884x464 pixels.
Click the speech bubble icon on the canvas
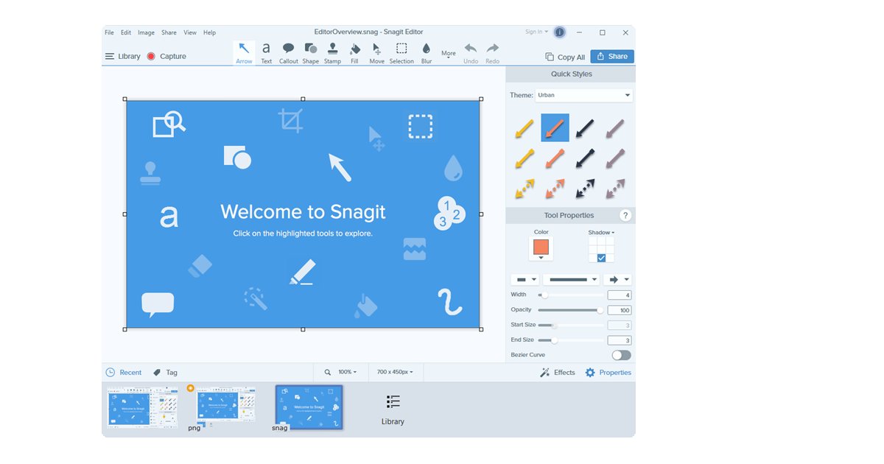pos(158,305)
